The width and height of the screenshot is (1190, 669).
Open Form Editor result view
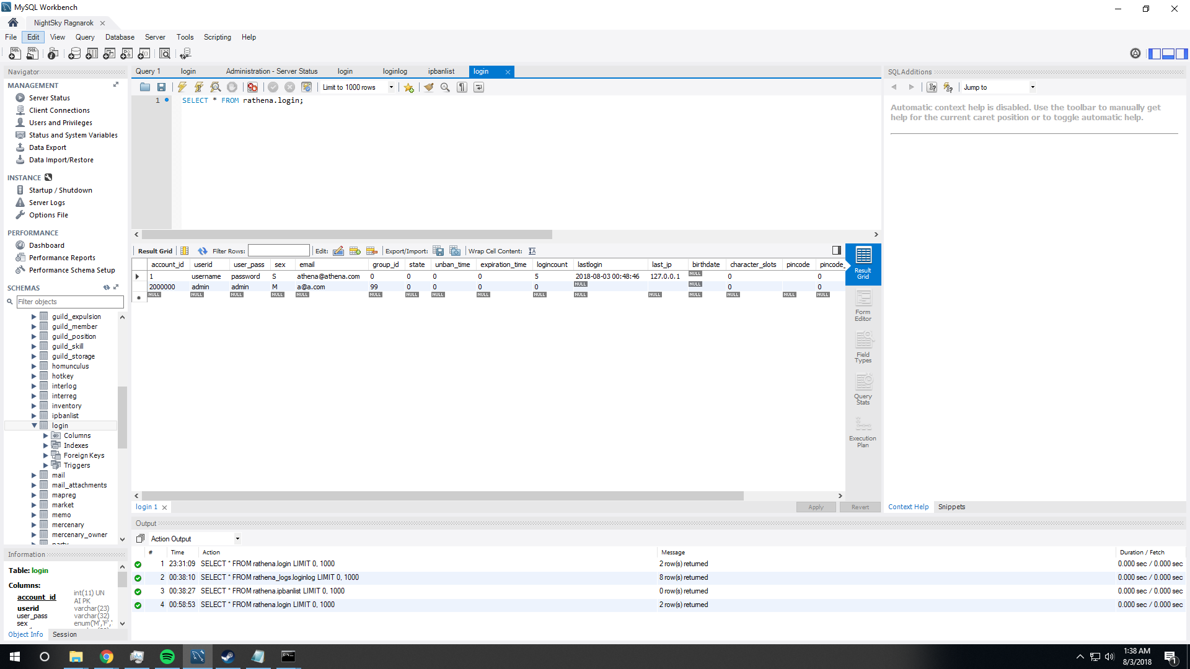863,305
